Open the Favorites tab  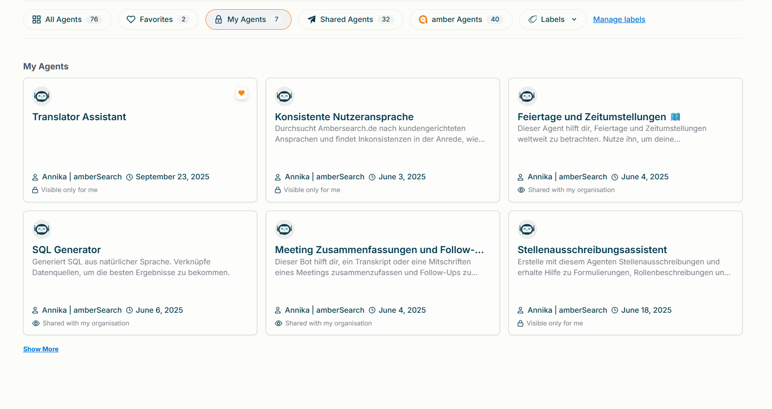[x=158, y=20]
